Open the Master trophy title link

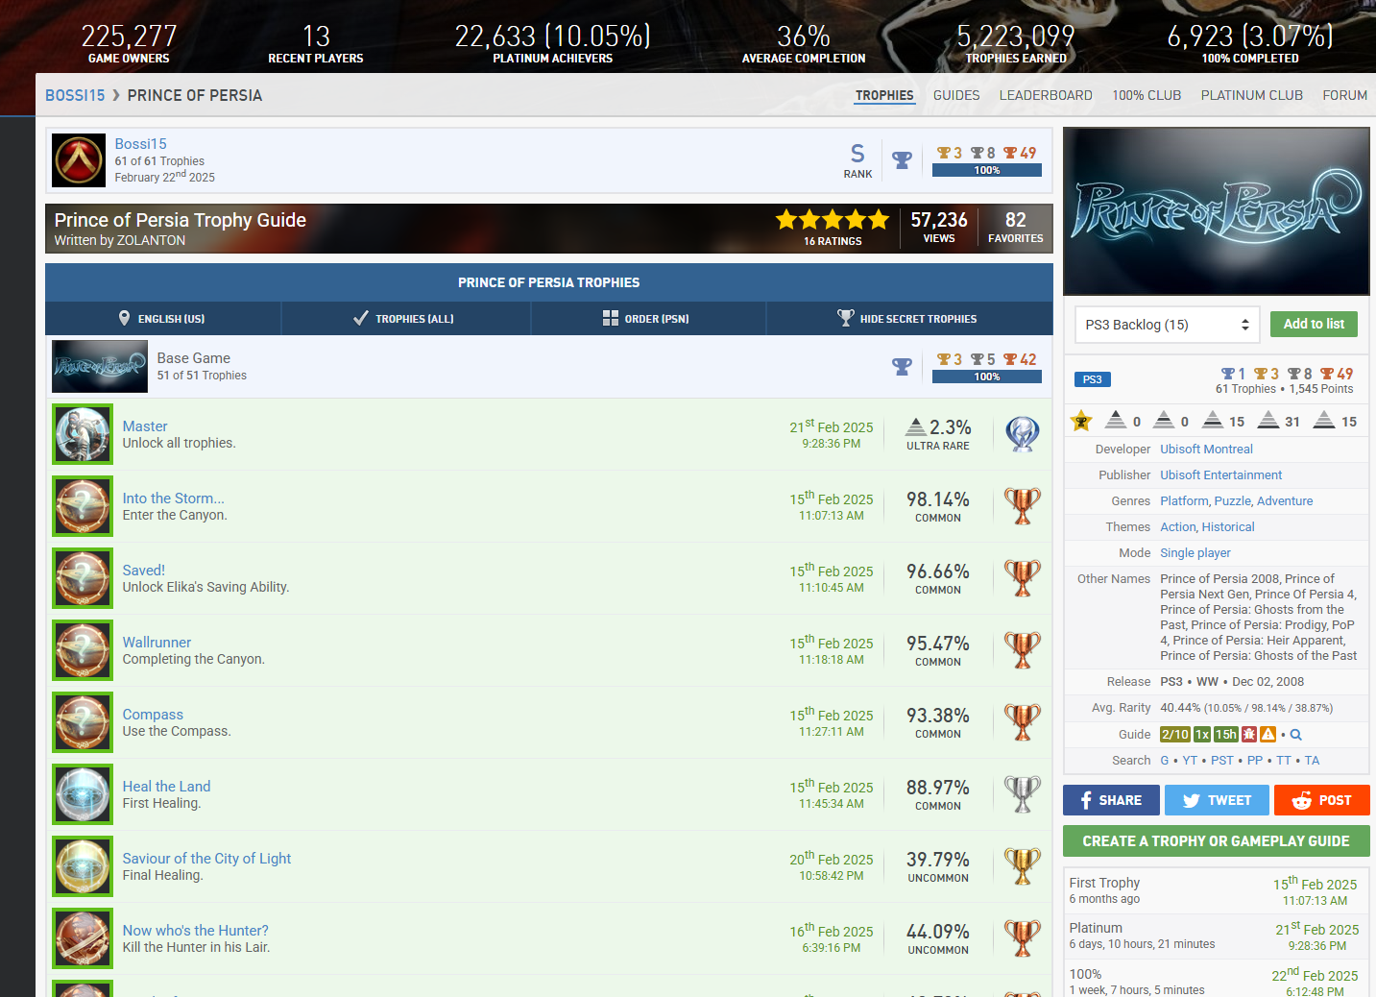pyautogui.click(x=145, y=426)
